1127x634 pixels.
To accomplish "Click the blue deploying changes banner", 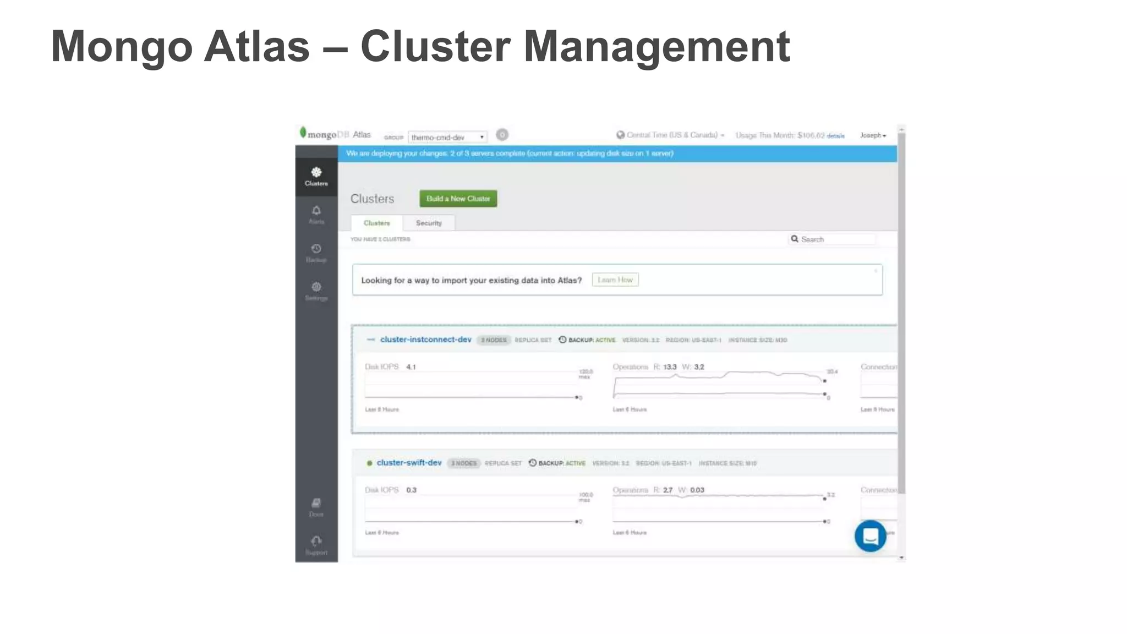I will [617, 154].
